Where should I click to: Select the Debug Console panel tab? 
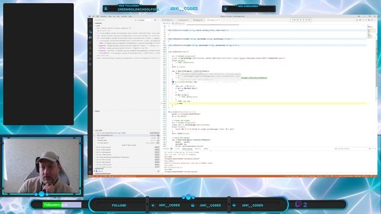tap(187, 149)
